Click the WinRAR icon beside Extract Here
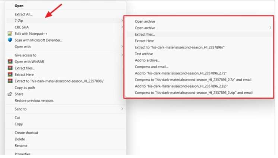The width and height of the screenshot is (278, 158). click(x=10, y=74)
